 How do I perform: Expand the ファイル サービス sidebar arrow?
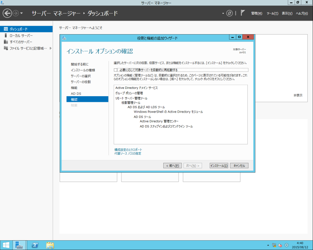pos(51,48)
